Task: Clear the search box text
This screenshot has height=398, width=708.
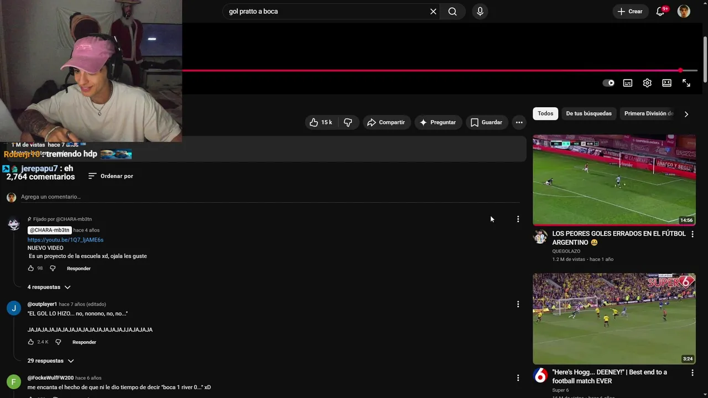Action: click(x=433, y=11)
